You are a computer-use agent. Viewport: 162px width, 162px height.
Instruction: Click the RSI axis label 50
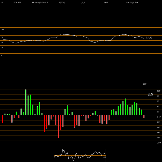pos(2,42)
